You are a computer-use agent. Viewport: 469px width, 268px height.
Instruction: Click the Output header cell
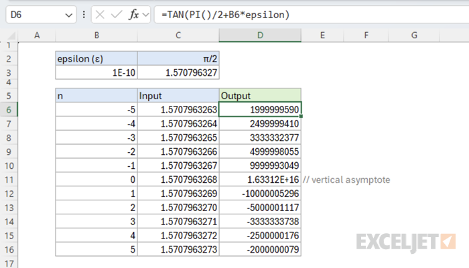(x=260, y=96)
